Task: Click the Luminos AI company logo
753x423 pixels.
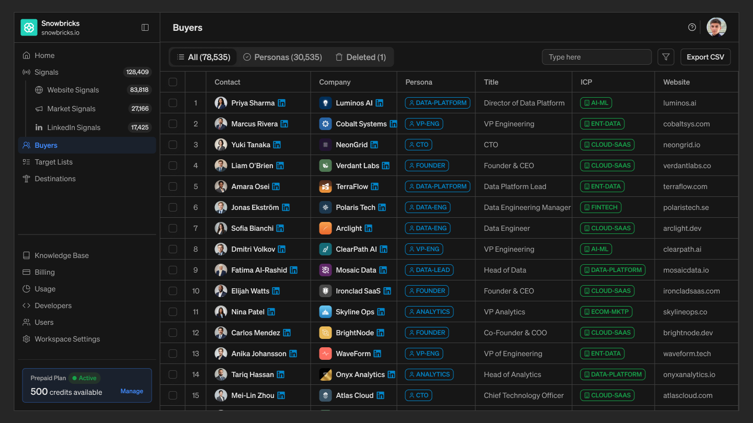Action: click(325, 103)
